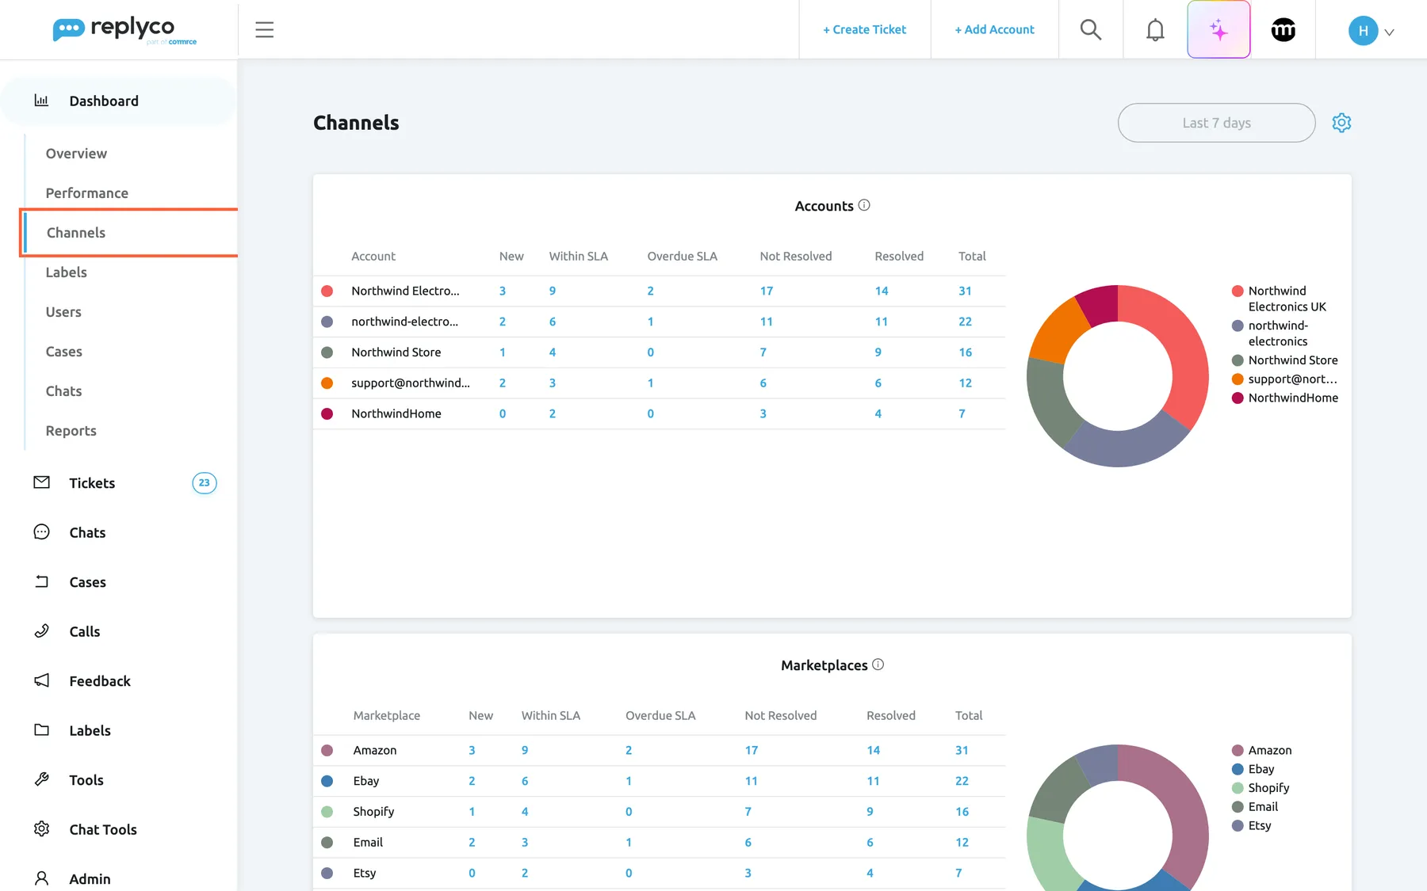The width and height of the screenshot is (1427, 891).
Task: Click the Tools wrench icon
Action: tap(42, 779)
